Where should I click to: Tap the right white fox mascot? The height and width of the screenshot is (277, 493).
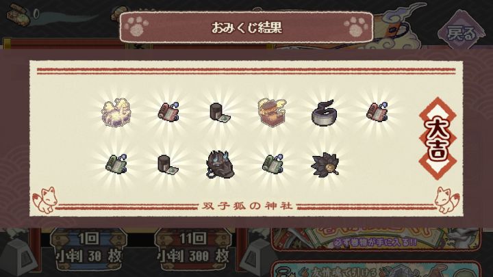tap(446, 200)
